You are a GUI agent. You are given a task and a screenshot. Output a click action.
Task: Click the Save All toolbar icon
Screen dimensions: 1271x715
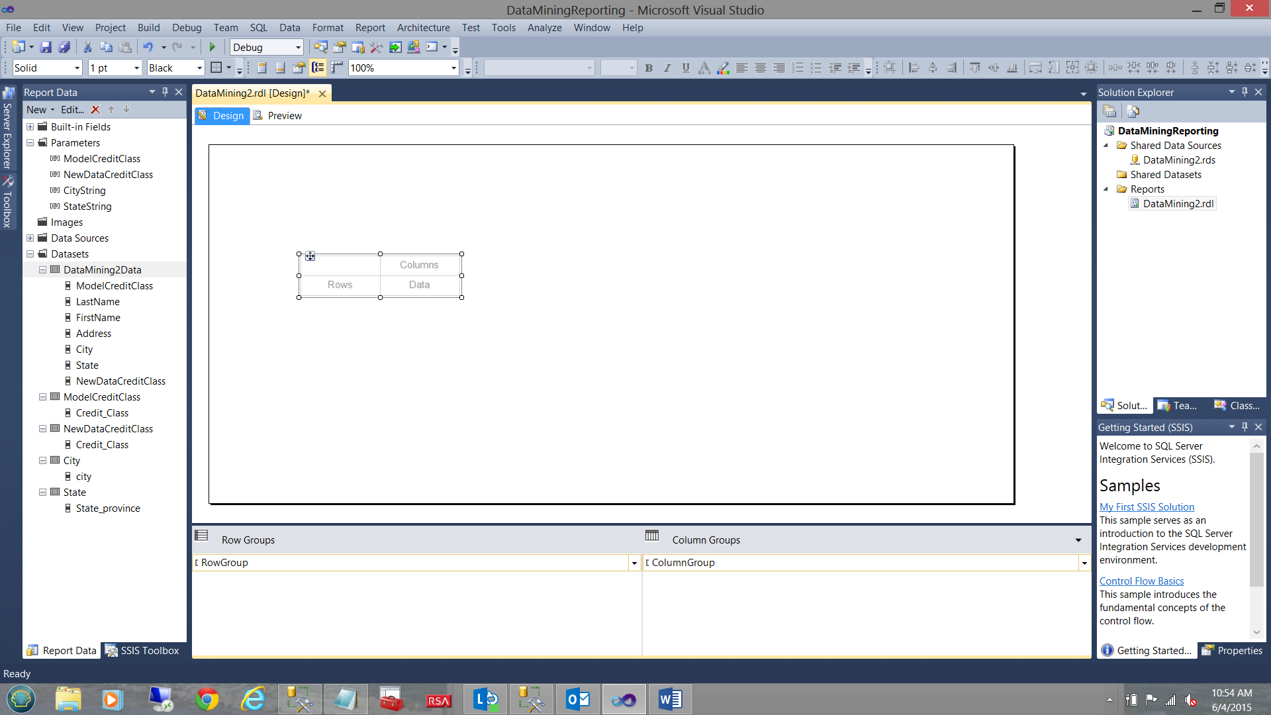tap(64, 47)
